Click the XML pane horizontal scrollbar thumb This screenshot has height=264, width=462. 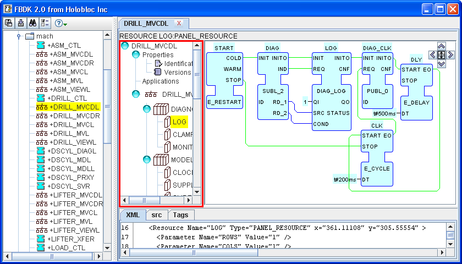point(194,252)
